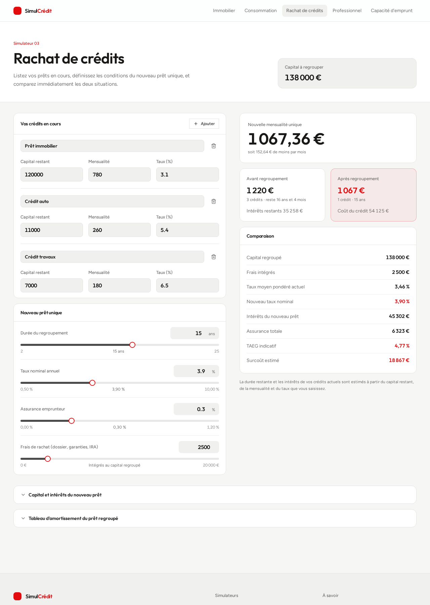The height and width of the screenshot is (605, 430).
Task: Click the Frais de rachat slider handle
Action: click(48, 459)
